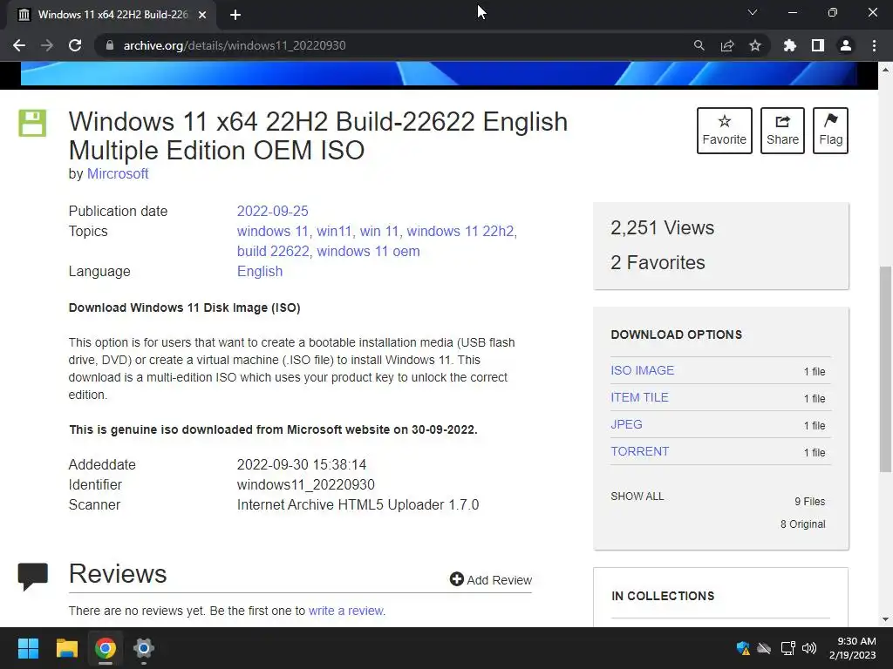Click the OneDrive cloud tray icon
Image resolution: width=893 pixels, height=669 pixels.
point(764,648)
